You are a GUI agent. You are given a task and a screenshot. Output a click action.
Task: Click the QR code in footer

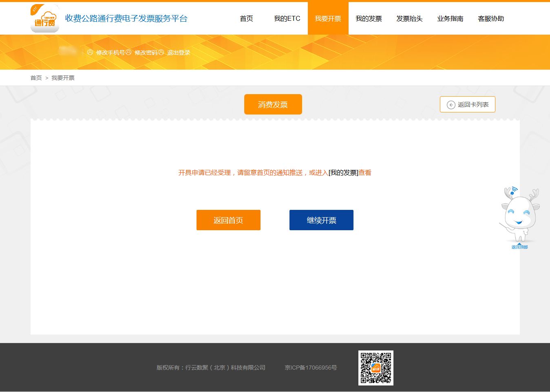pyautogui.click(x=376, y=368)
